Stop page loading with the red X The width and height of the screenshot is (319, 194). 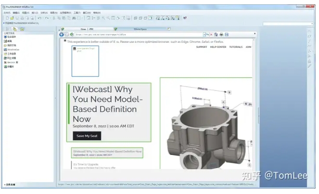click(211, 35)
